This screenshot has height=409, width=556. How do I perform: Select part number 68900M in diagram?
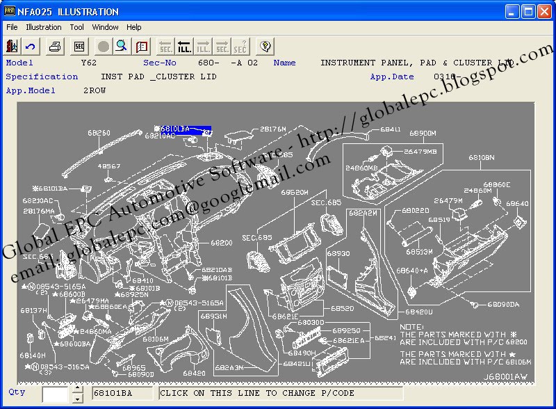click(x=423, y=134)
